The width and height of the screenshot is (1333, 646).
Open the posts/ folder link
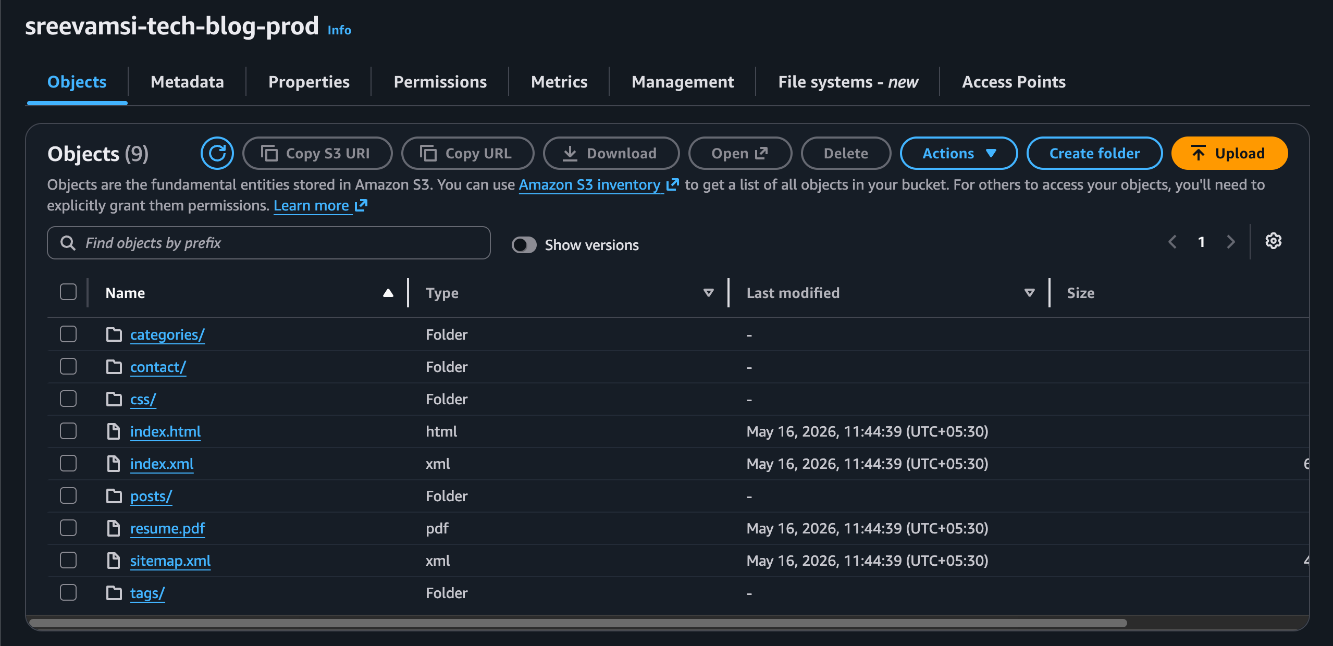tap(151, 496)
